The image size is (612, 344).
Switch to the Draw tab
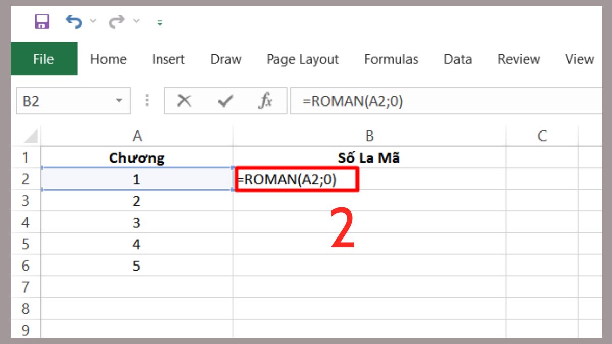coord(226,59)
